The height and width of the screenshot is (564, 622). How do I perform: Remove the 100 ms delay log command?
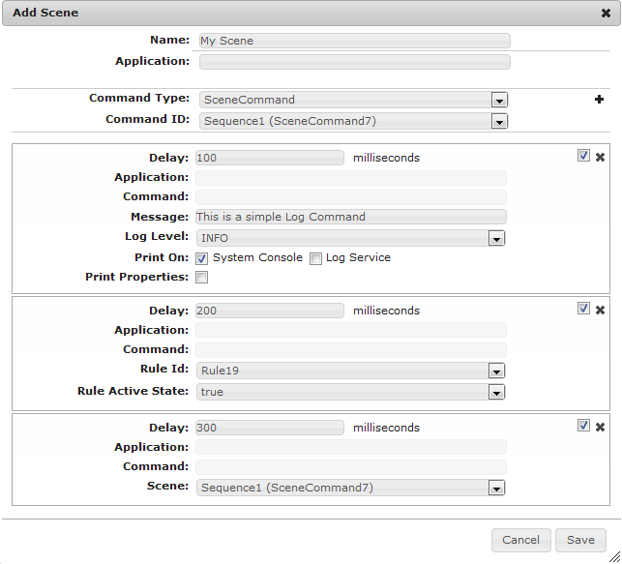click(x=600, y=157)
